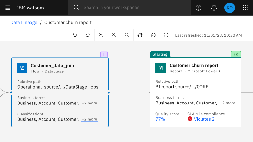253x142 pixels.
Task: Refresh the lineage with circular arrows icon
Action: 166,35
